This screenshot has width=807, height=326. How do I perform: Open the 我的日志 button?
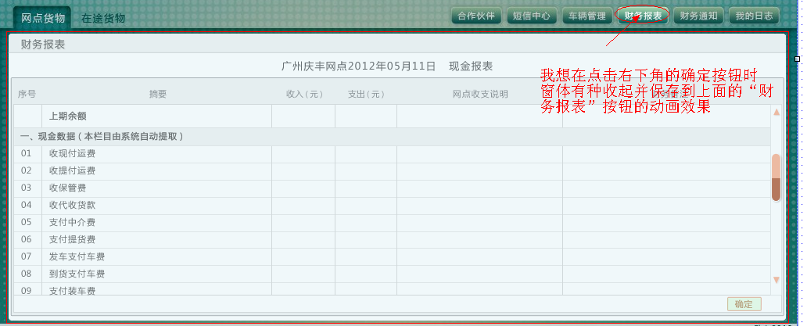[754, 16]
